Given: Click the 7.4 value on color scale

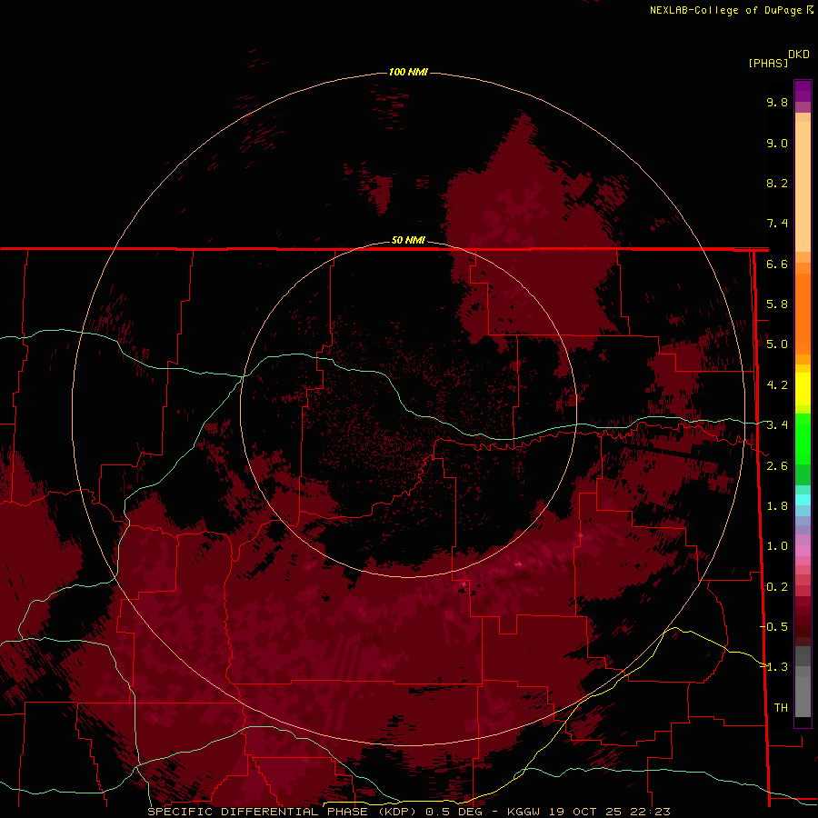Looking at the screenshot, I should [x=777, y=224].
